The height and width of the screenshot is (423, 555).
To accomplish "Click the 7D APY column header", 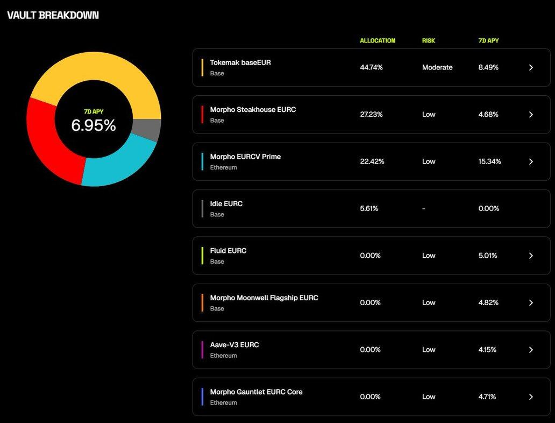I will point(489,41).
